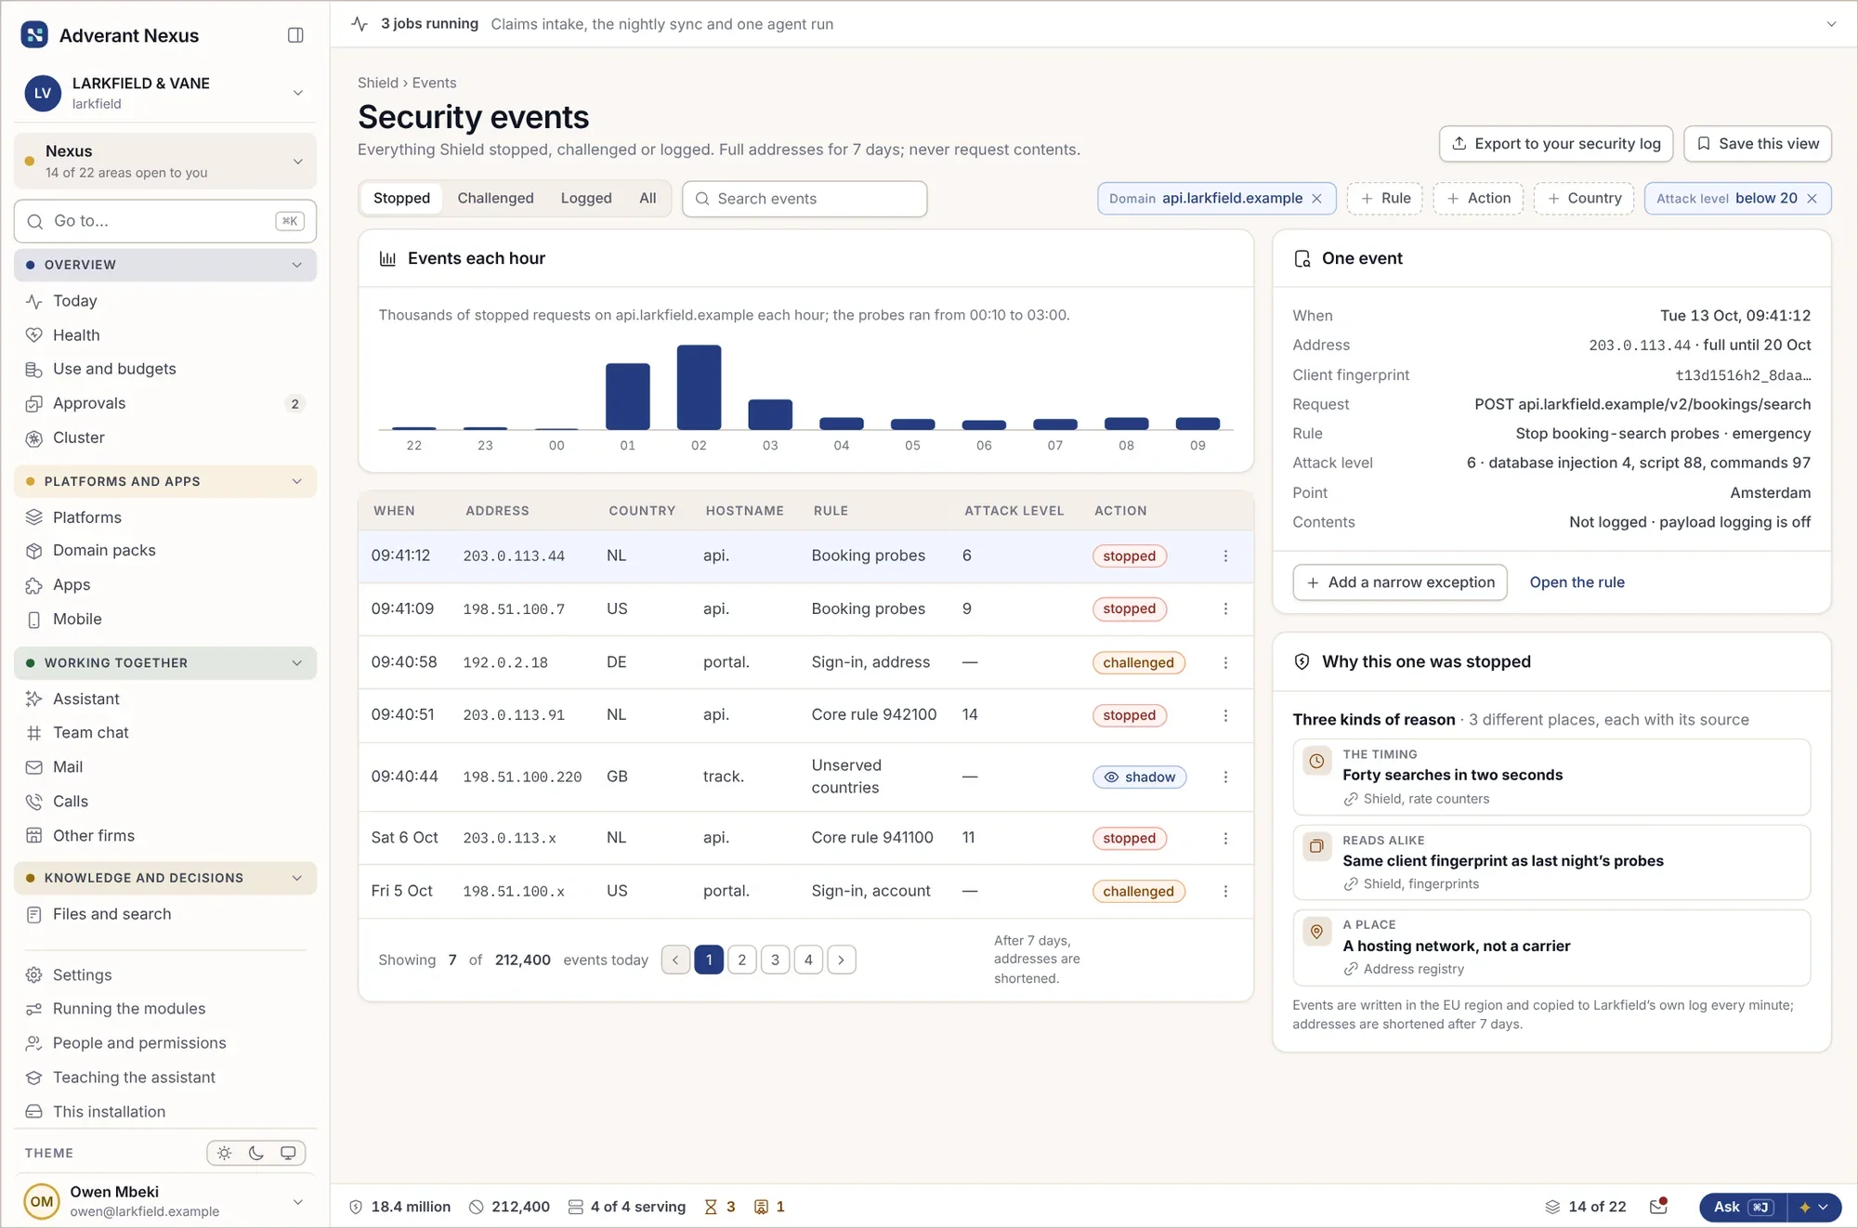Viewport: 1858px width, 1228px height.
Task: Open the Calls phone icon
Action: 34,802
